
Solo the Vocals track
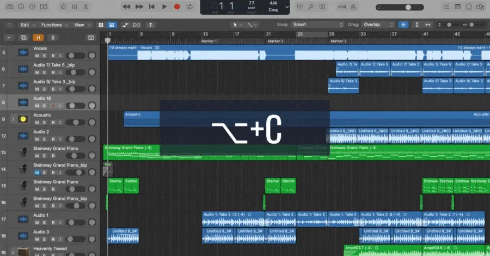(44, 56)
